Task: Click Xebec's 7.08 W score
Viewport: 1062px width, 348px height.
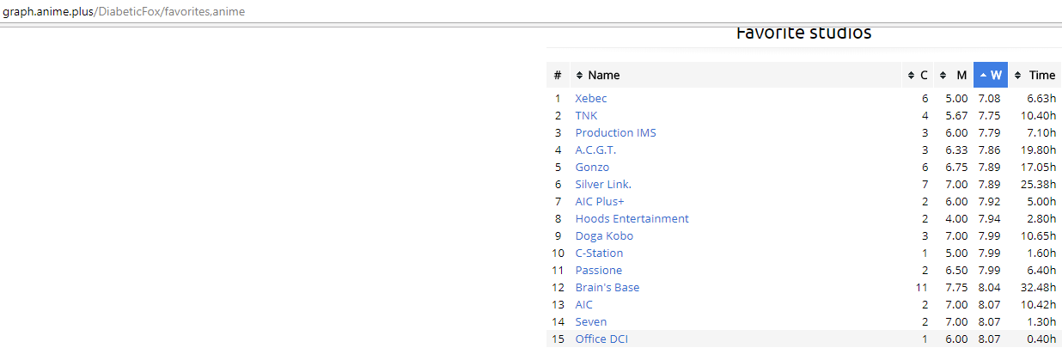Action: point(989,99)
